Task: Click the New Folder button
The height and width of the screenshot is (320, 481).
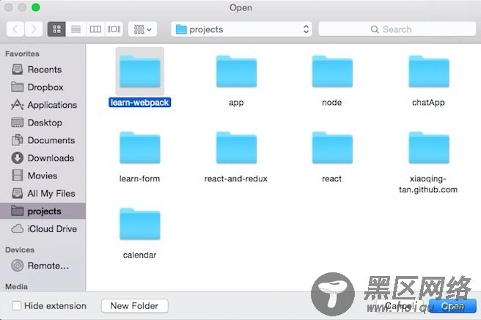Action: click(135, 306)
